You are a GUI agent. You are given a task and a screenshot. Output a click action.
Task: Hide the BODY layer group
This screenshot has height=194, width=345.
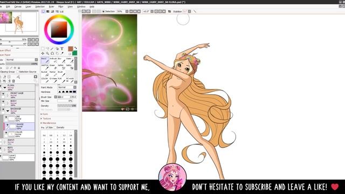tap(3, 102)
